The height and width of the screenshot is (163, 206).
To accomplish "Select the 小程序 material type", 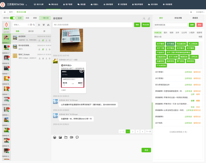I will tap(192, 33).
